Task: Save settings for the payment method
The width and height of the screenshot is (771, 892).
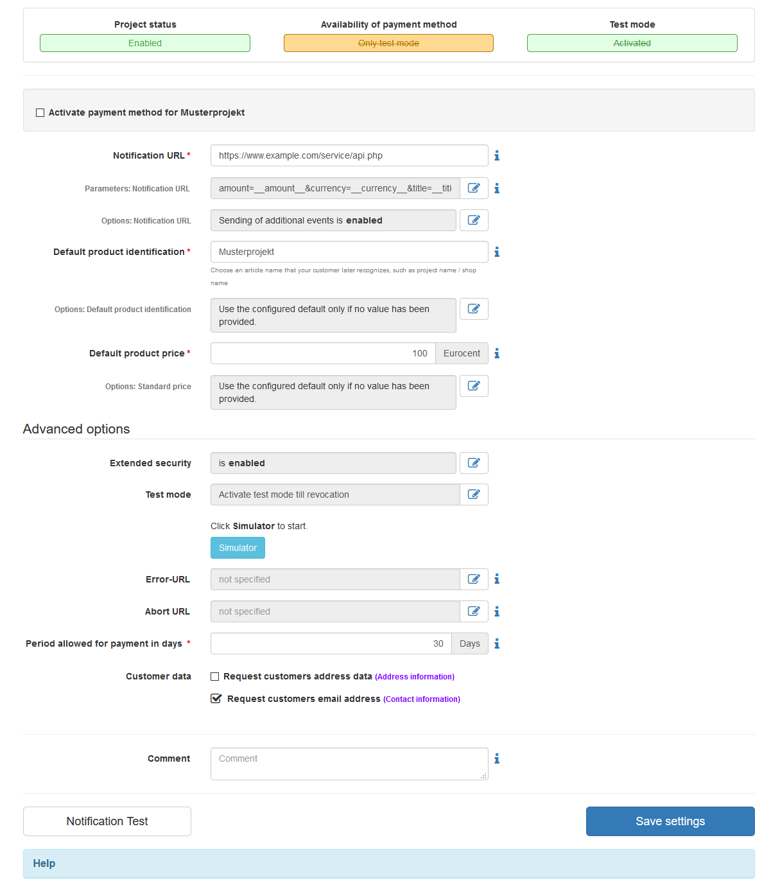Action: pos(670,821)
